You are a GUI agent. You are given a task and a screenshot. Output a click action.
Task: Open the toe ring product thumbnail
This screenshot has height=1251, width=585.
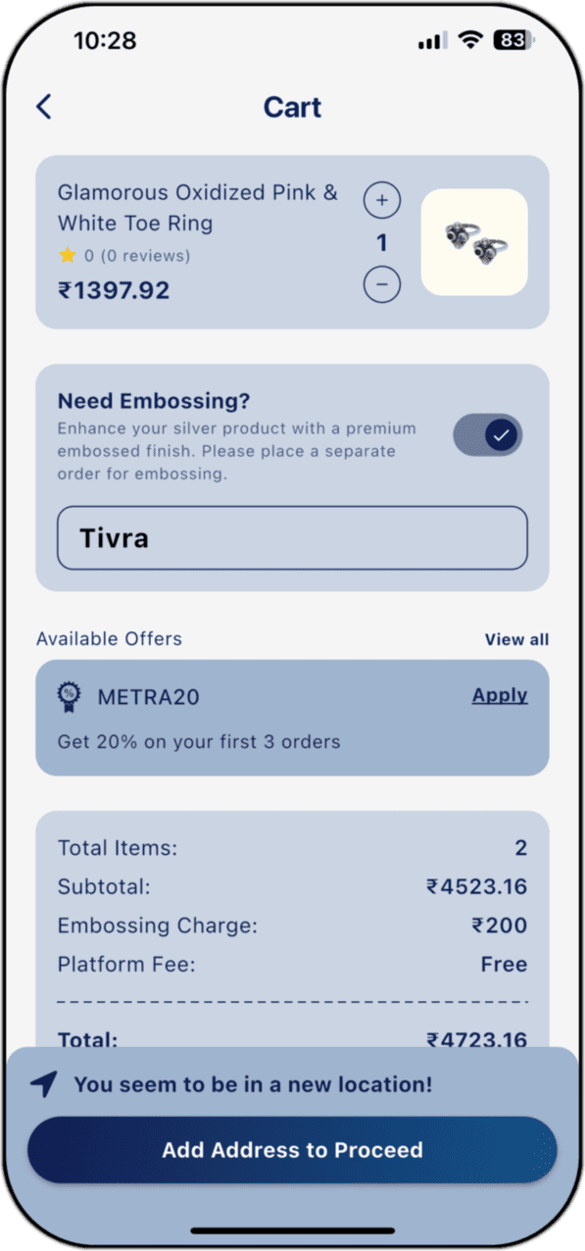474,242
